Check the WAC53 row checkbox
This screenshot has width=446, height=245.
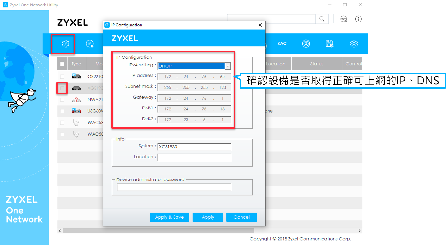pos(62,123)
